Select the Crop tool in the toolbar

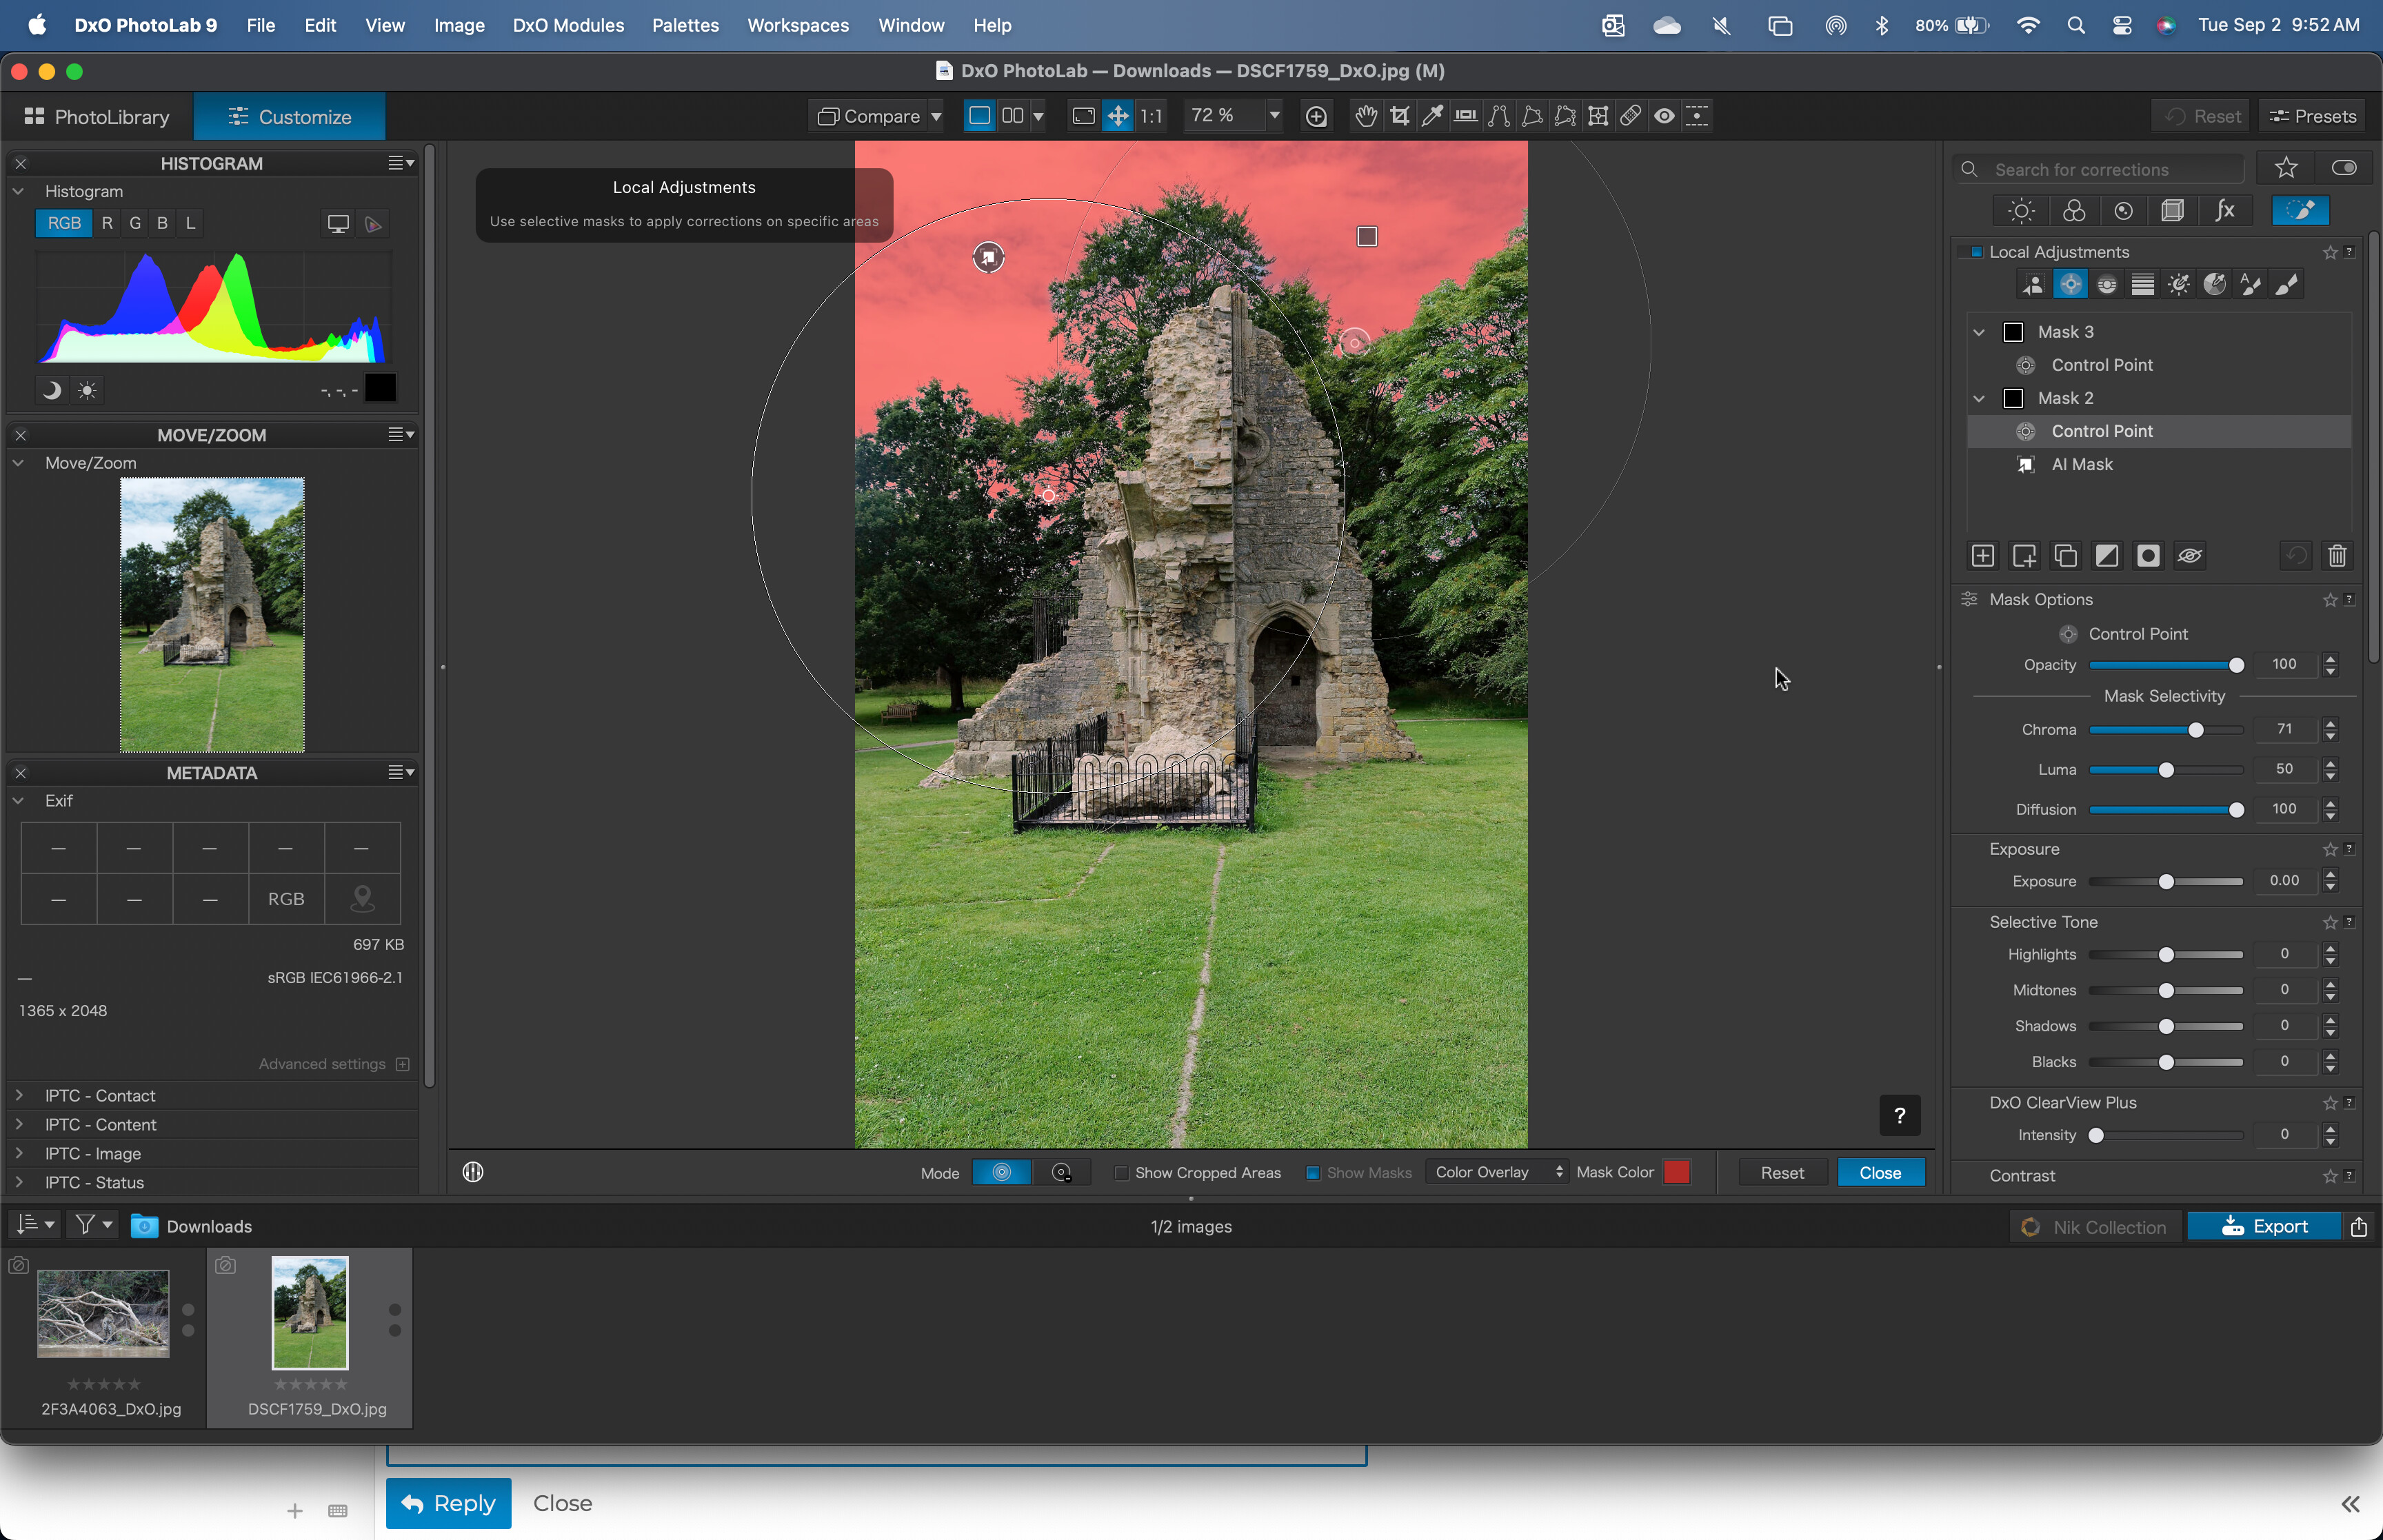[1399, 116]
